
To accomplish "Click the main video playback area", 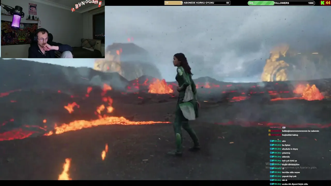I will tap(165, 93).
